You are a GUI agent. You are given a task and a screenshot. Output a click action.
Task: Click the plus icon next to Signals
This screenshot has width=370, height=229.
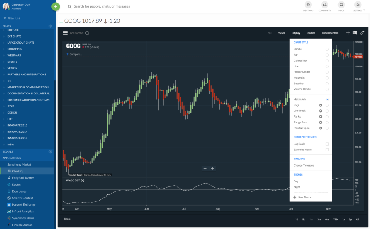pos(50,152)
